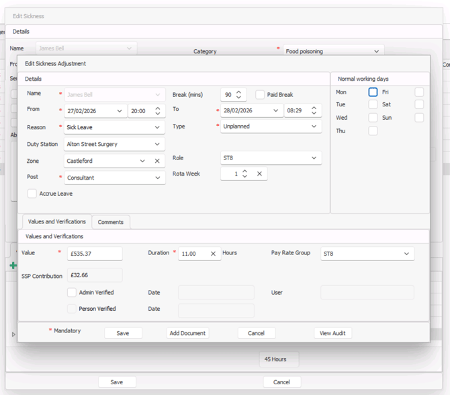Check Mon as normal working day
This screenshot has height=395, width=450.
point(373,92)
